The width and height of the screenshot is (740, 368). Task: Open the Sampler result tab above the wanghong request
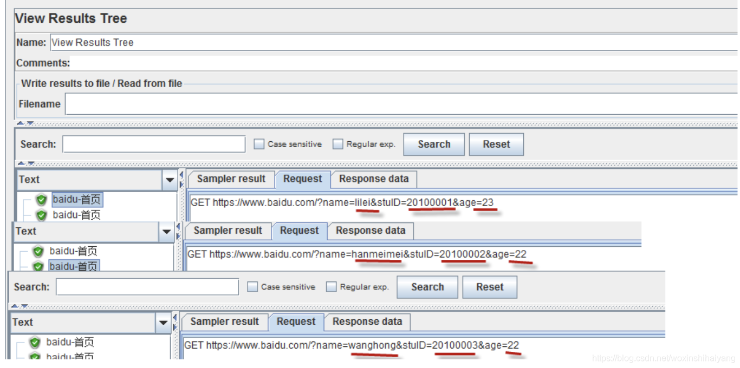click(x=225, y=321)
